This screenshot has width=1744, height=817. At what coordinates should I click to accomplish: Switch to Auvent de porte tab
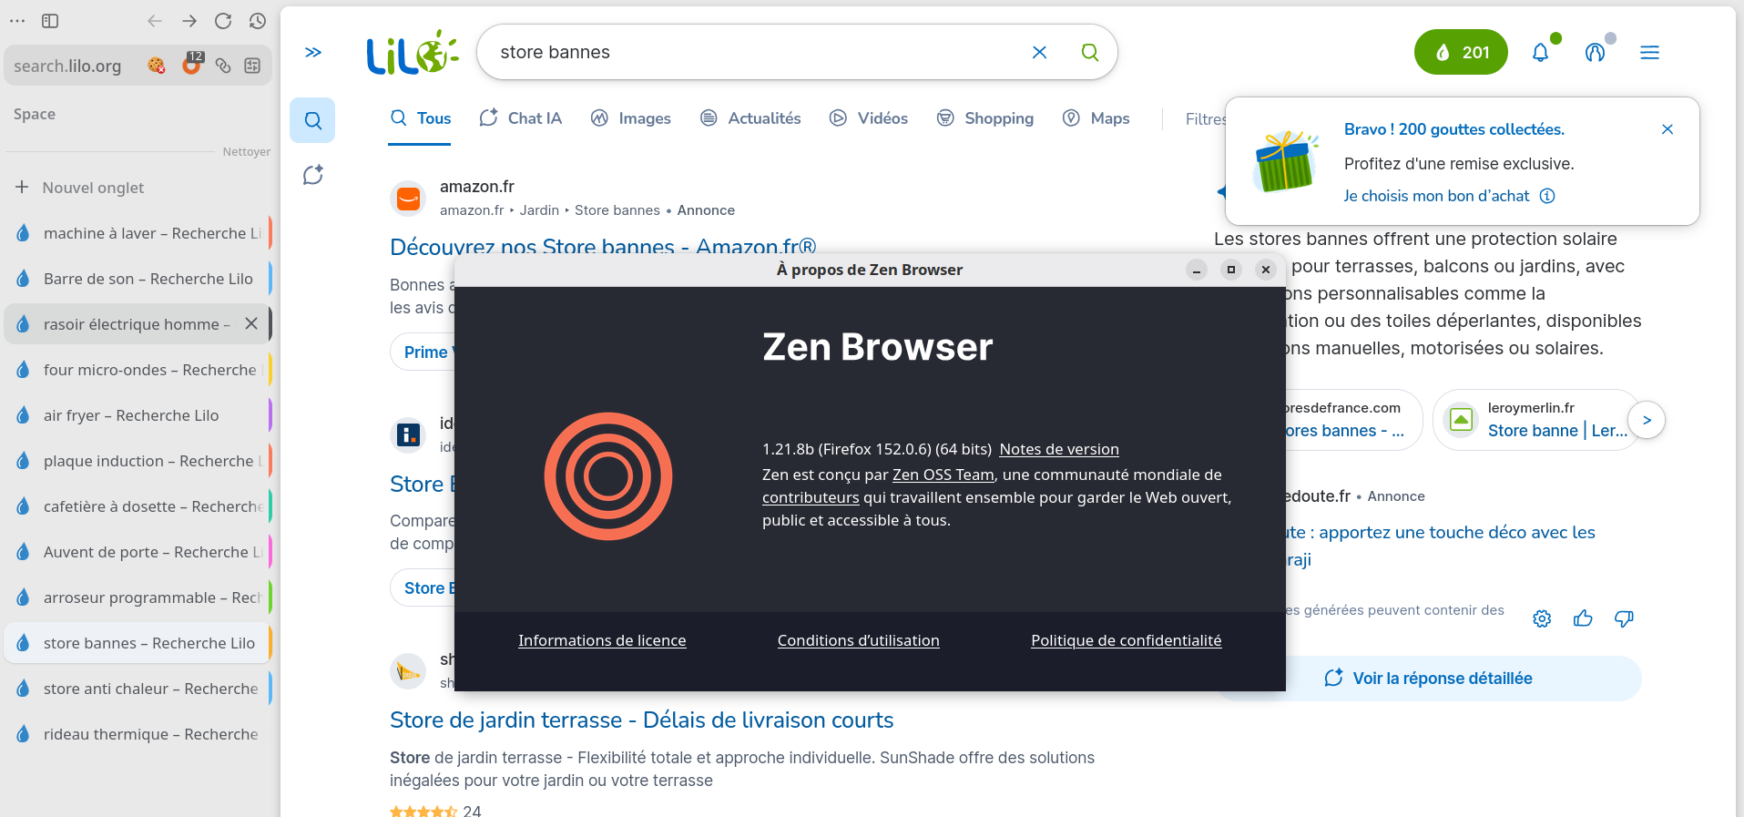[138, 552]
